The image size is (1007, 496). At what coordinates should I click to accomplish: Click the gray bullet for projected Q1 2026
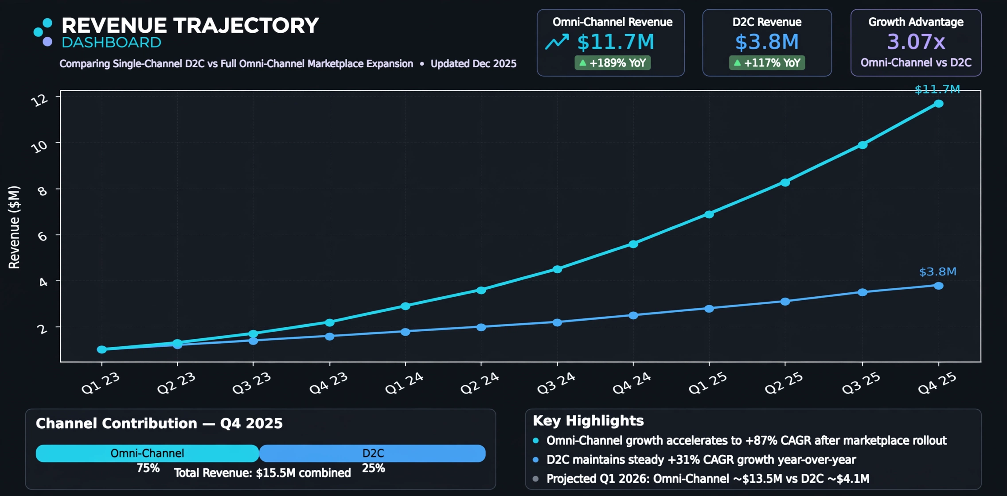[535, 479]
